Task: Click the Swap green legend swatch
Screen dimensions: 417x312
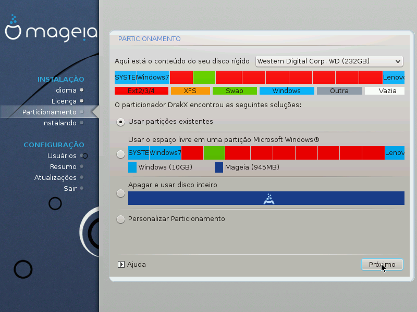Action: tap(235, 90)
